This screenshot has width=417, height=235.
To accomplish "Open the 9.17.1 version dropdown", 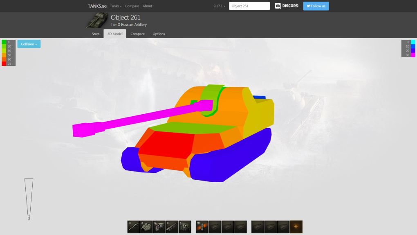I will click(x=219, y=6).
